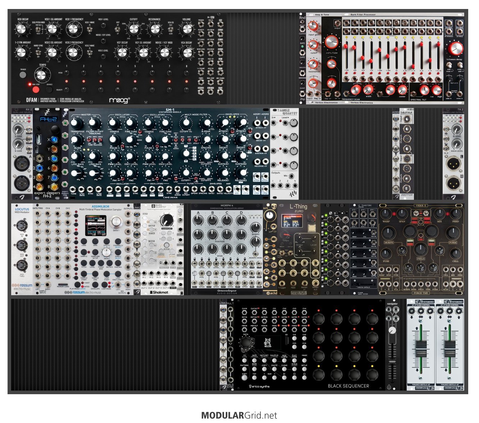Image resolution: width=479 pixels, height=423 pixels.
Task: Click the PASTE button on Black Sequencer
Action: pos(274,370)
